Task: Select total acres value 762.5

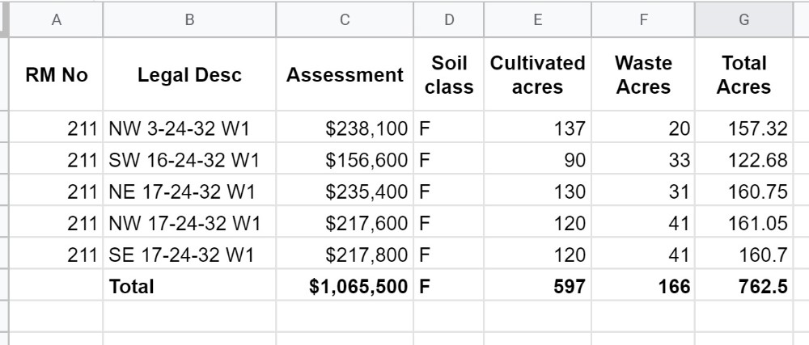Action: [x=744, y=286]
